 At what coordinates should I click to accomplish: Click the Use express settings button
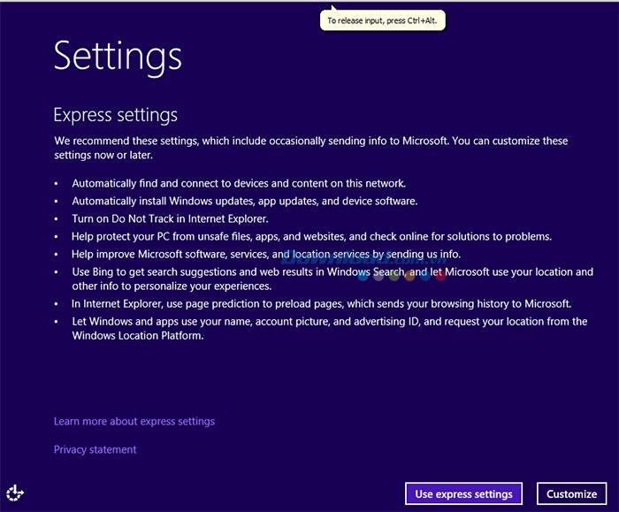(463, 493)
